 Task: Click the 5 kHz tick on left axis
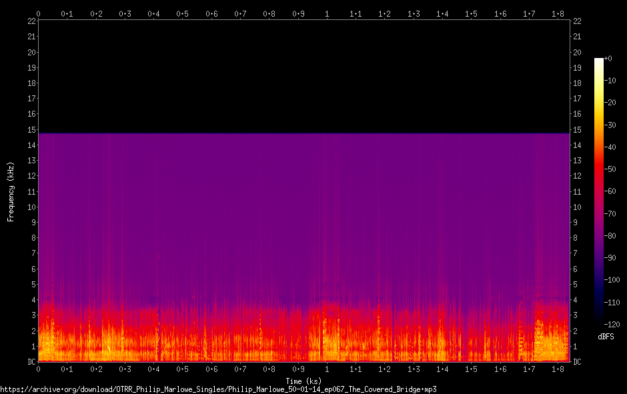(31, 285)
